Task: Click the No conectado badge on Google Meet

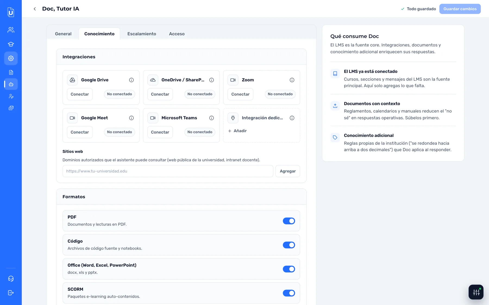Action: click(x=120, y=132)
